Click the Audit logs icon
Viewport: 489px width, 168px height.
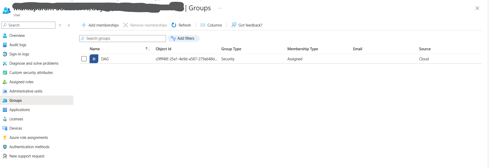[5, 45]
